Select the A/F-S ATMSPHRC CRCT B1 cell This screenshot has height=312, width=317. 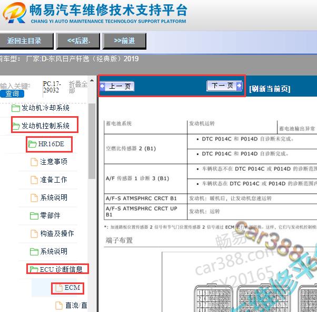pyautogui.click(x=145, y=198)
